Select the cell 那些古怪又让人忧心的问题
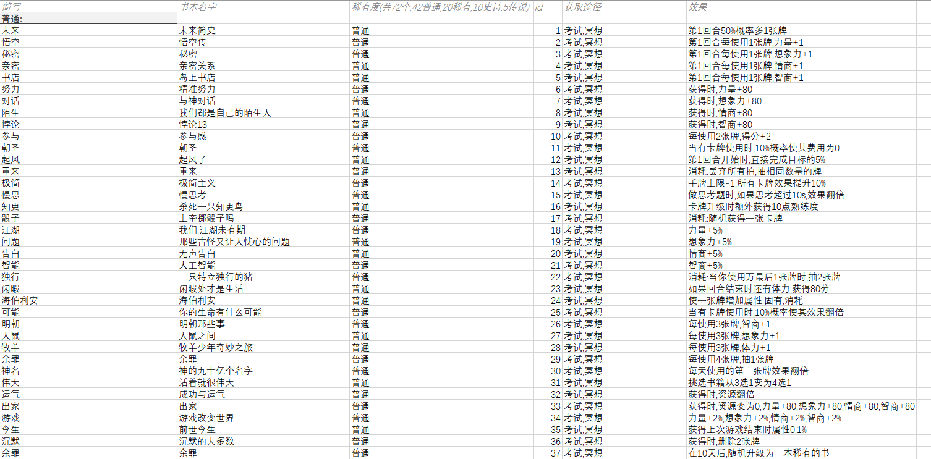This screenshot has width=931, height=459. (x=263, y=242)
